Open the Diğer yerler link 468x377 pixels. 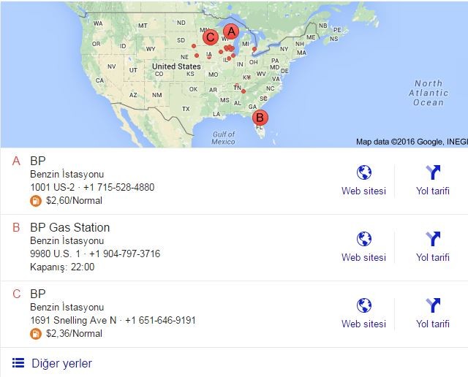[x=61, y=363]
